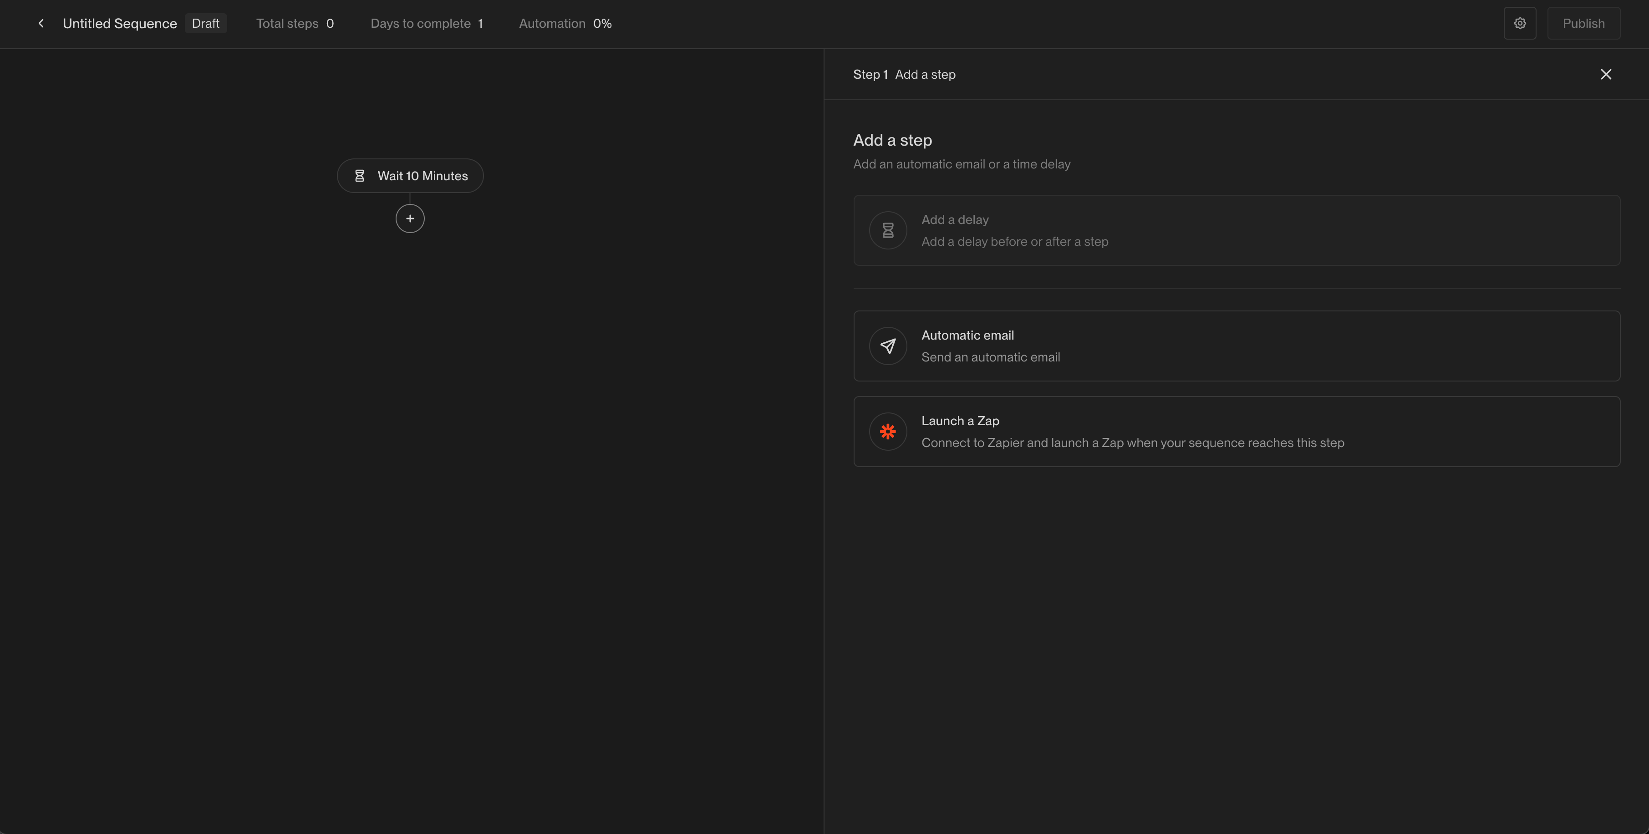1649x834 pixels.
Task: Click the Total steps counter
Action: (x=296, y=23)
